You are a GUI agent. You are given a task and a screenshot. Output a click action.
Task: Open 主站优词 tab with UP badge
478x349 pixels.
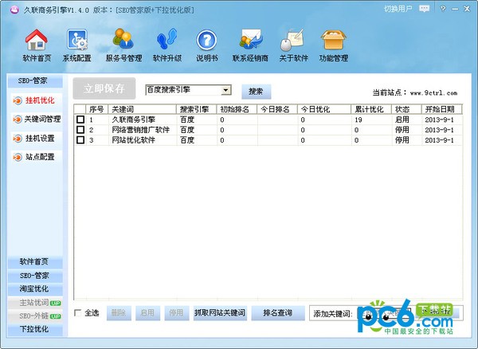coord(35,302)
